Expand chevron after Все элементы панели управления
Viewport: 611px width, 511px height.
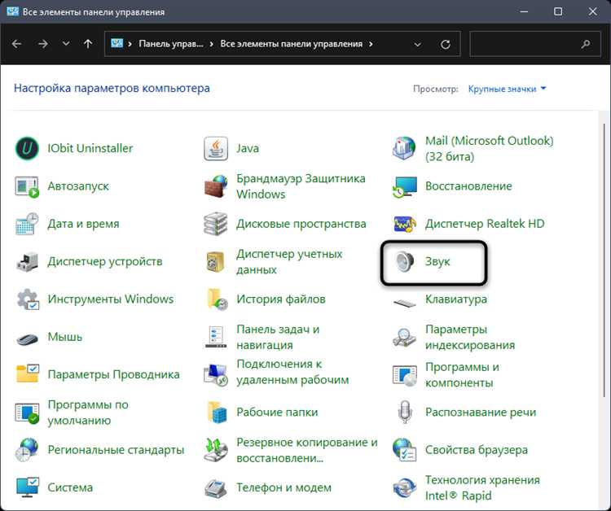pyautogui.click(x=371, y=44)
